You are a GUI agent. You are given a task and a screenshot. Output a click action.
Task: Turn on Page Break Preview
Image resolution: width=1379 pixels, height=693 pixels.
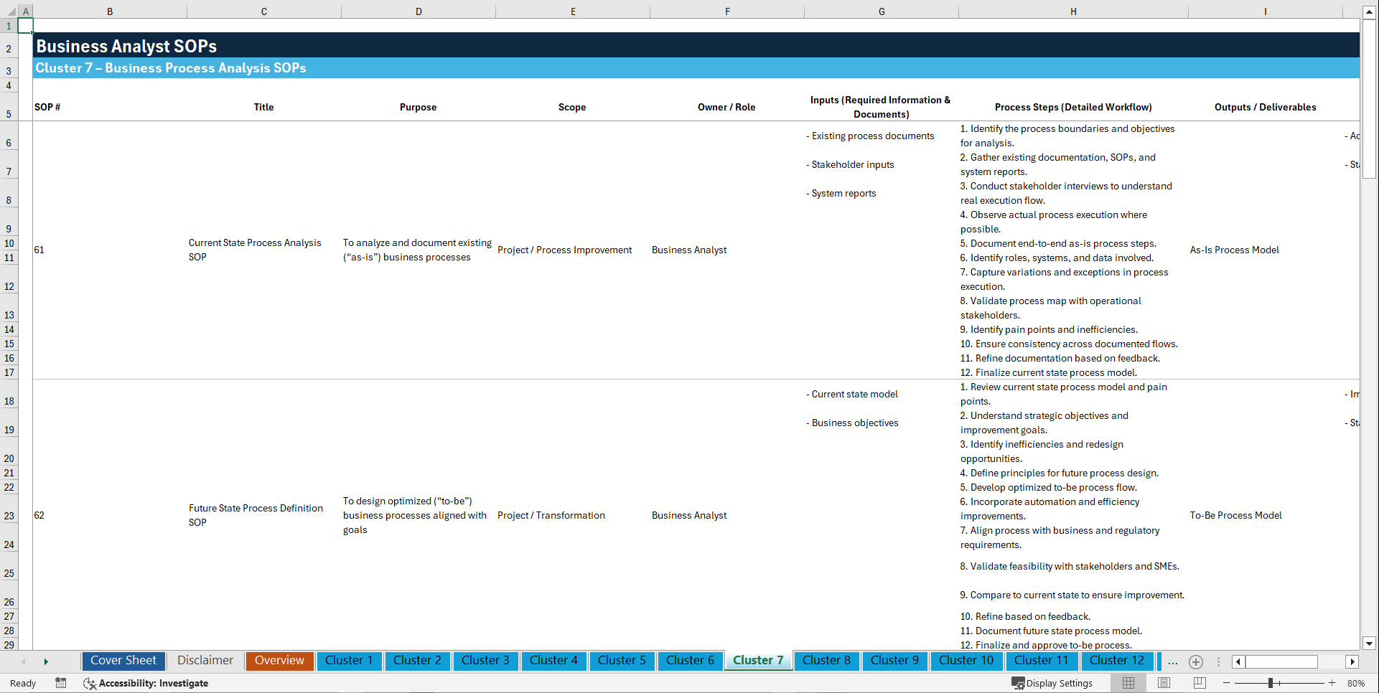pyautogui.click(x=1197, y=683)
